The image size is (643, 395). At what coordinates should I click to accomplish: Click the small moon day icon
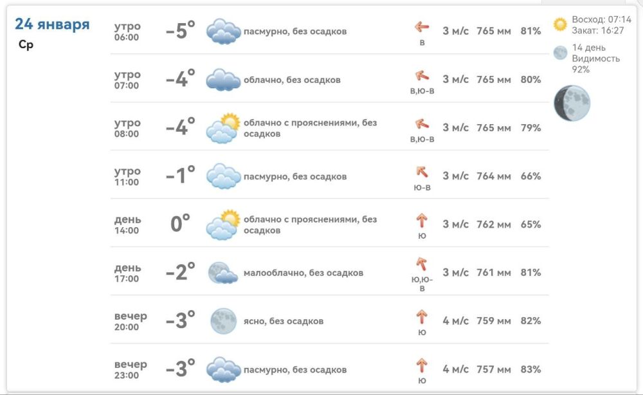[x=560, y=53]
